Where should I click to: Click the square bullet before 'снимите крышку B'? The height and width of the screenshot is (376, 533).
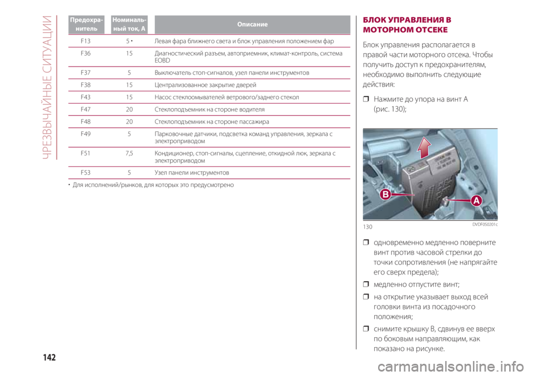tap(366, 328)
